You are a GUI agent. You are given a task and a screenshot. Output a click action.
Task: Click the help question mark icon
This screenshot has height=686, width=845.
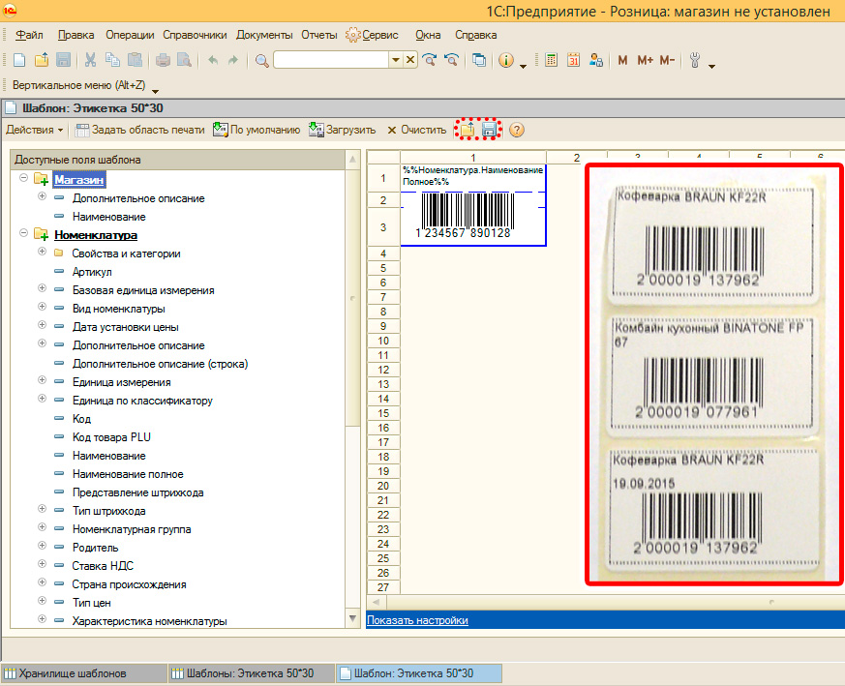coord(517,130)
